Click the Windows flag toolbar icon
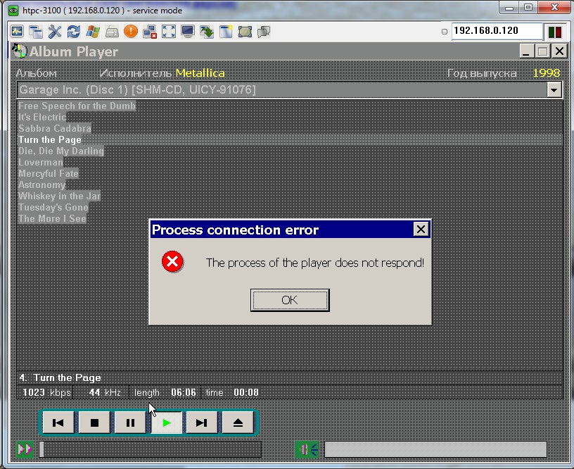This screenshot has height=469, width=574. pyautogui.click(x=93, y=32)
